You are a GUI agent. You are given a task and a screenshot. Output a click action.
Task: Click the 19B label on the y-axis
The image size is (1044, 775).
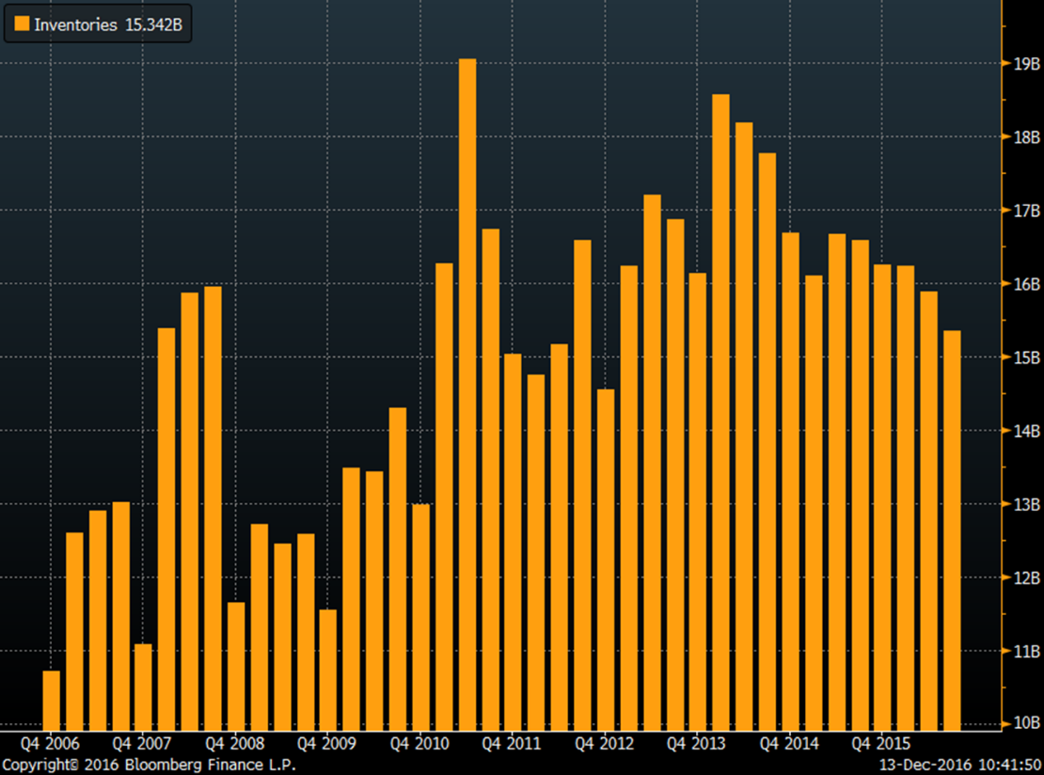[x=1027, y=64]
